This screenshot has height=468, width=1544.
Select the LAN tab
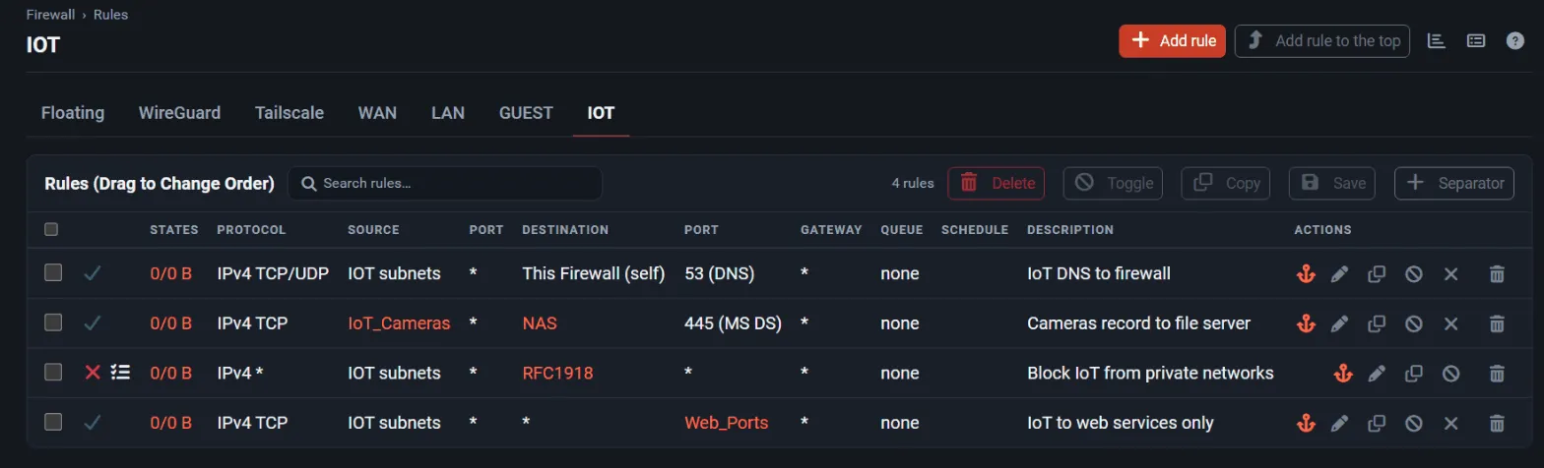tap(448, 112)
